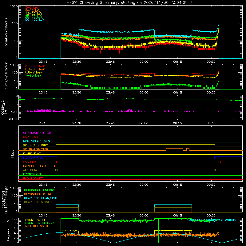Click the Degrees or % axis title
Image resolution: width=246 pixels, height=246 pixels.
pos(8,230)
